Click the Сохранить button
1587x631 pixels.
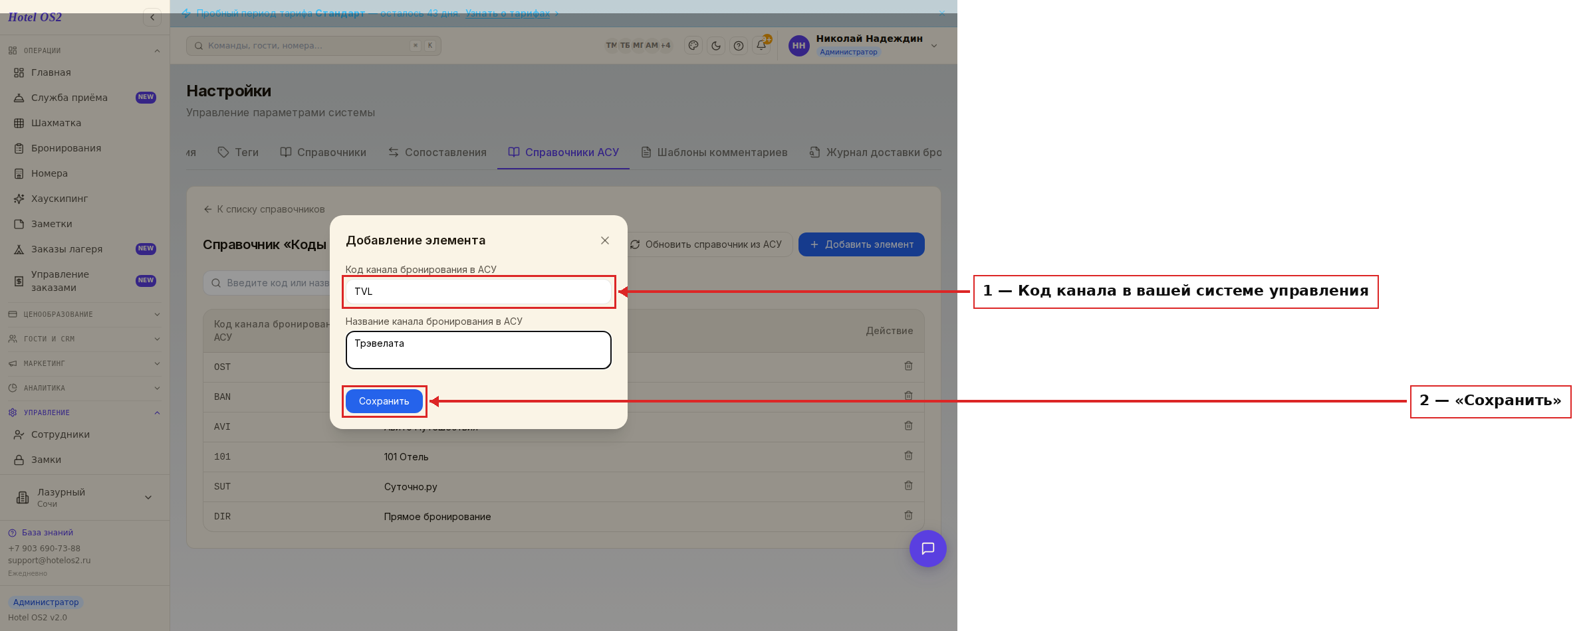tap(384, 401)
